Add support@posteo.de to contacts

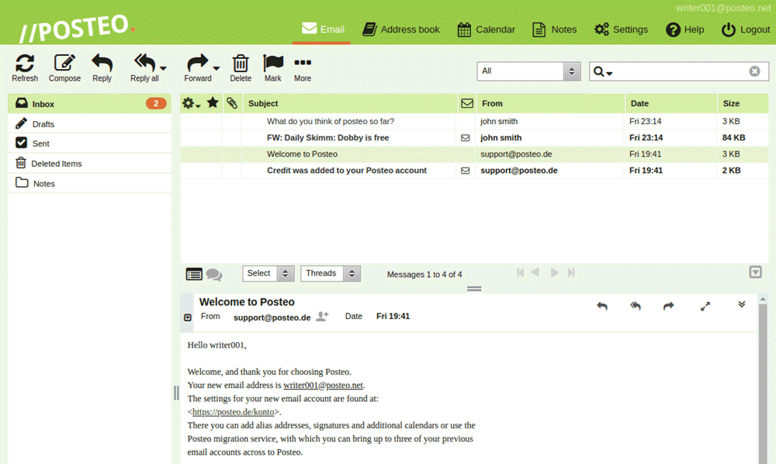pyautogui.click(x=322, y=316)
